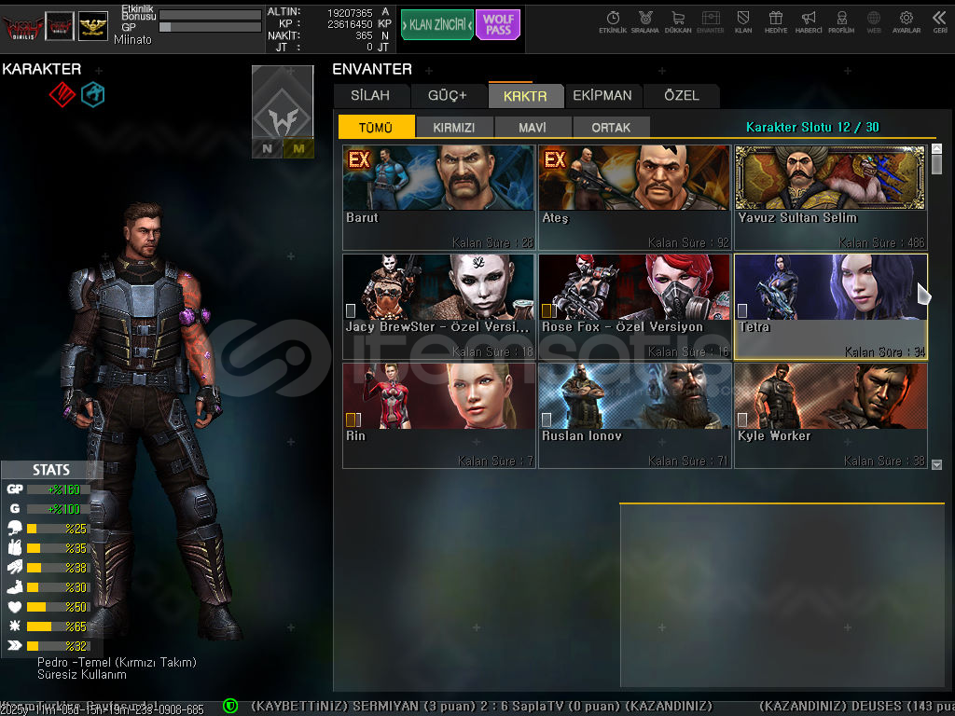Switch to the GÜÇ+ tab
The image size is (955, 716).
448,96
